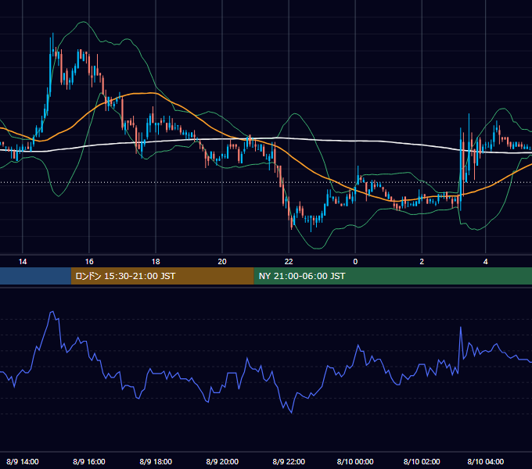Click the 8/10 00:00 date label

click(x=355, y=461)
